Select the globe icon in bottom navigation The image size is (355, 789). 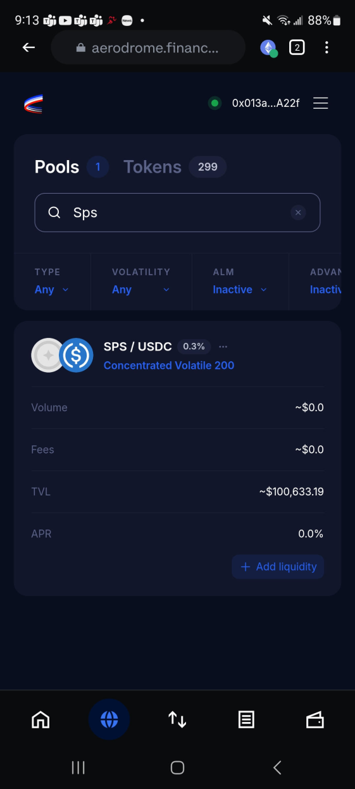tap(109, 719)
